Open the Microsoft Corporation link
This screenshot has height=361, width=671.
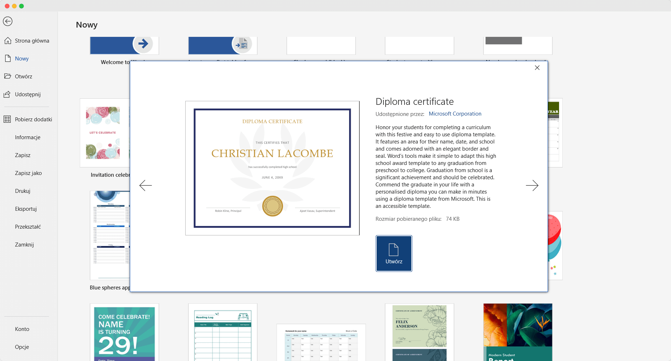coord(455,114)
